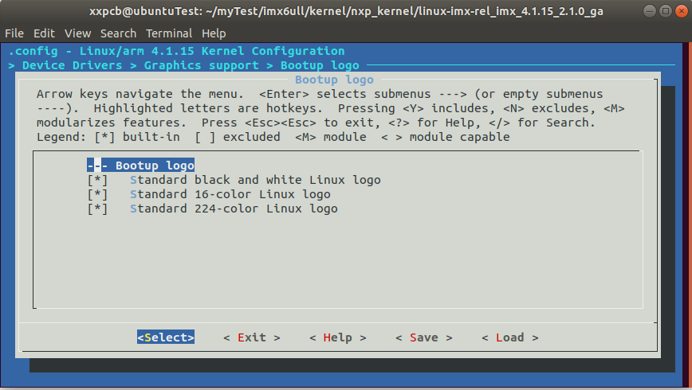Click the window title bar path text
This screenshot has height=390, width=692.
[346, 11]
